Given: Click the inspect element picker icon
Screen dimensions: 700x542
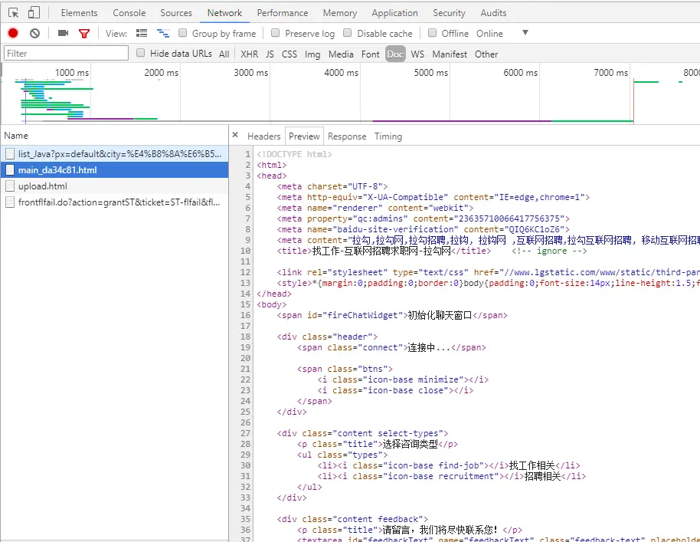Looking at the screenshot, I should coord(13,13).
